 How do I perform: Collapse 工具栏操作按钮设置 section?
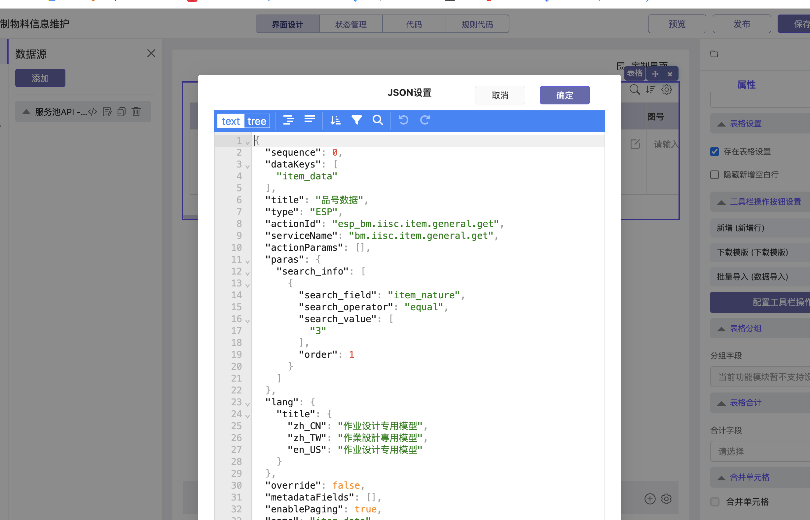(721, 202)
